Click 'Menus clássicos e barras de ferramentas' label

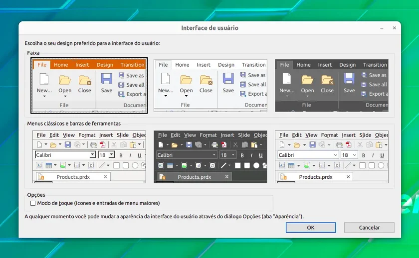(x=74, y=124)
